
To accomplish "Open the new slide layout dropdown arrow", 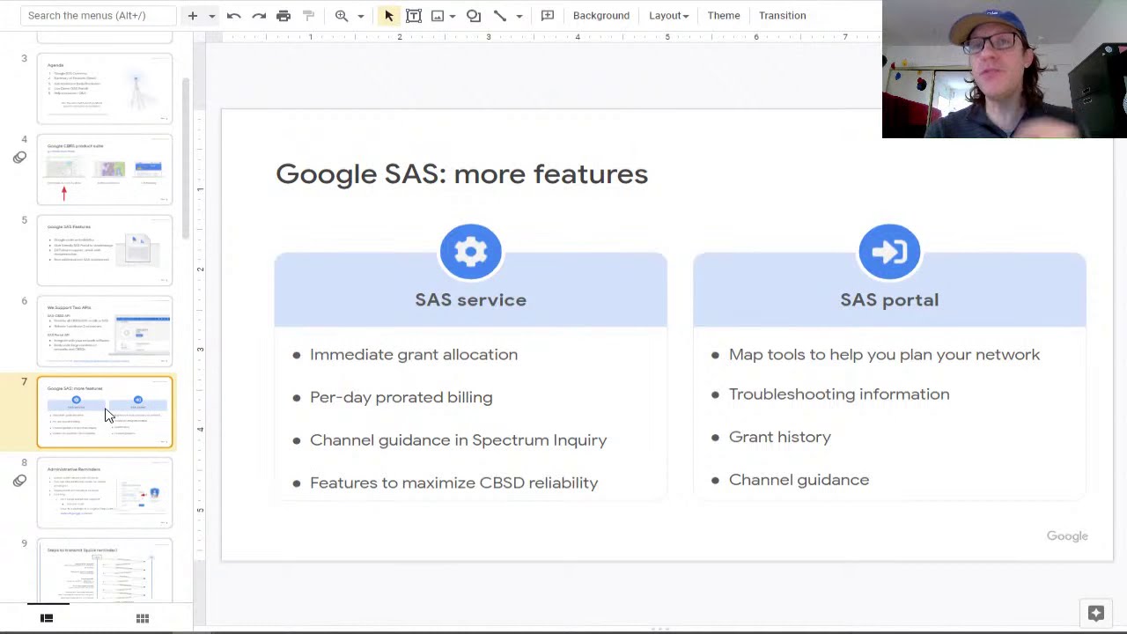I will coord(211,16).
